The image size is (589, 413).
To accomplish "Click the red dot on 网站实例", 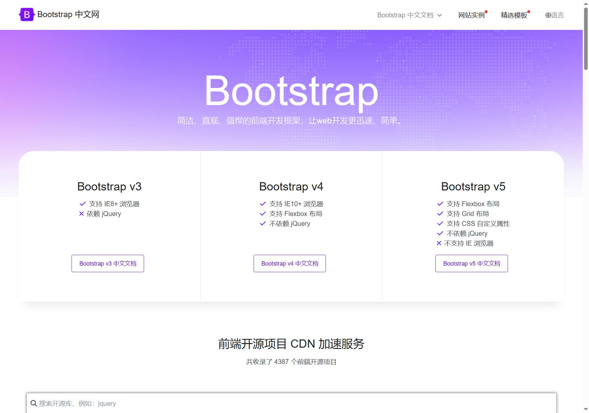I will (486, 12).
